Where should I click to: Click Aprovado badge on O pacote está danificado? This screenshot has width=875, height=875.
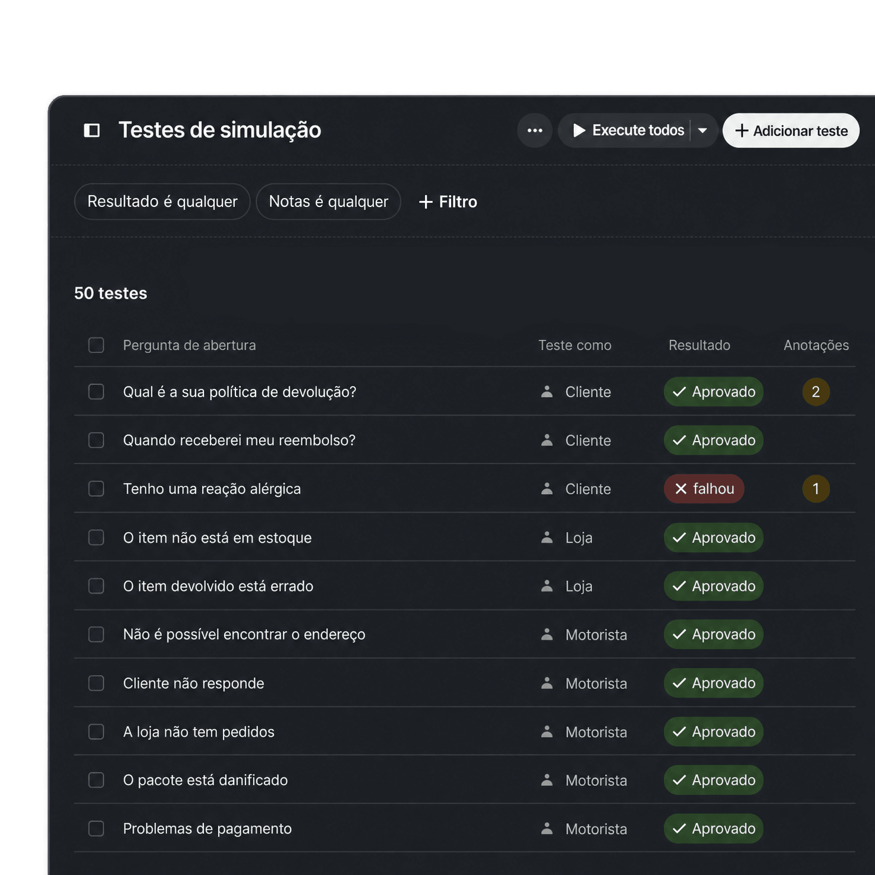point(713,780)
